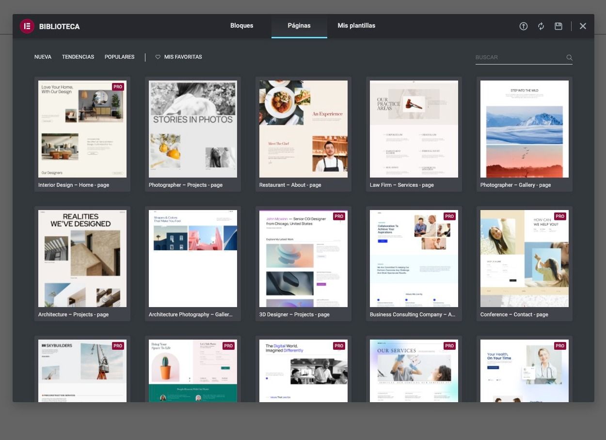The width and height of the screenshot is (606, 440).
Task: Click the 'Restaurant – About - page' label
Action: click(290, 185)
